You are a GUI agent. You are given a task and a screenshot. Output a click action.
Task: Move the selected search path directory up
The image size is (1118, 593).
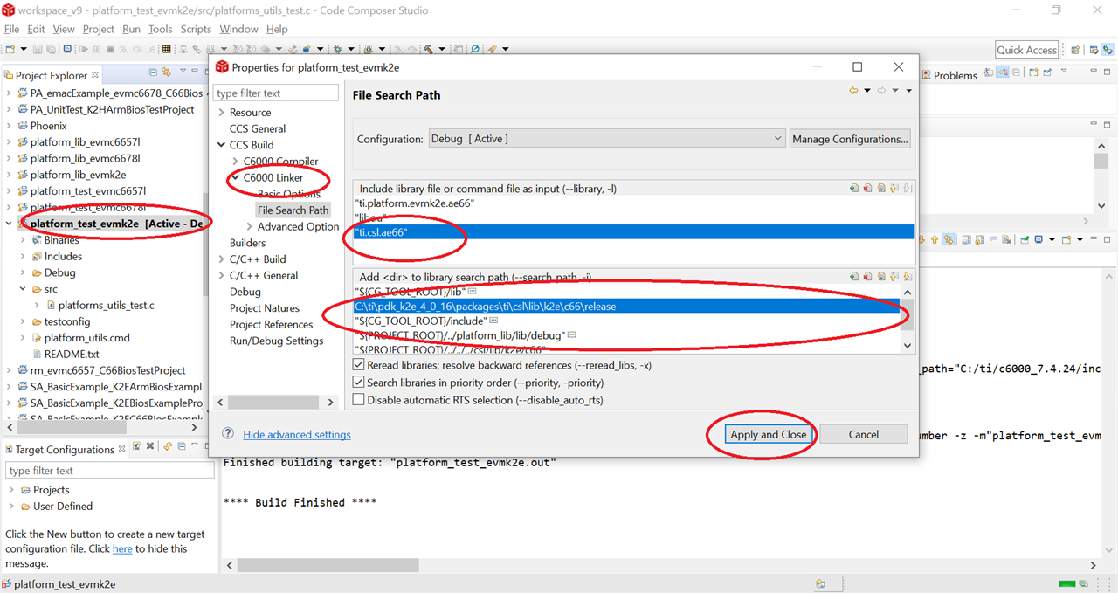pyautogui.click(x=894, y=277)
